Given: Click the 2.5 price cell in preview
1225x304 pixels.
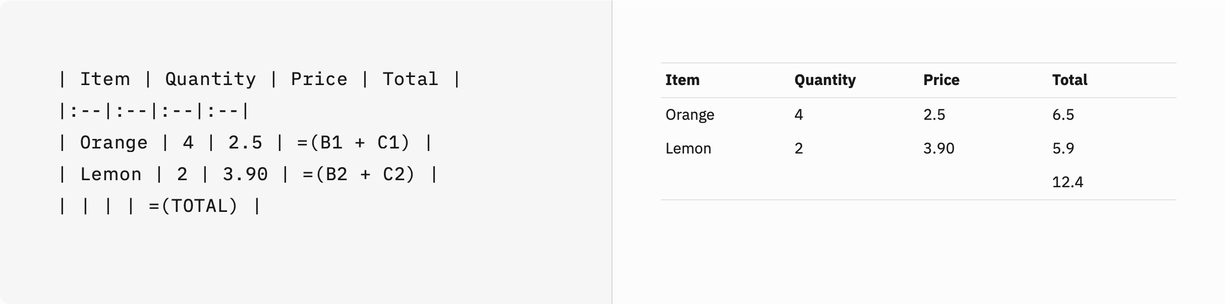Looking at the screenshot, I should point(934,115).
